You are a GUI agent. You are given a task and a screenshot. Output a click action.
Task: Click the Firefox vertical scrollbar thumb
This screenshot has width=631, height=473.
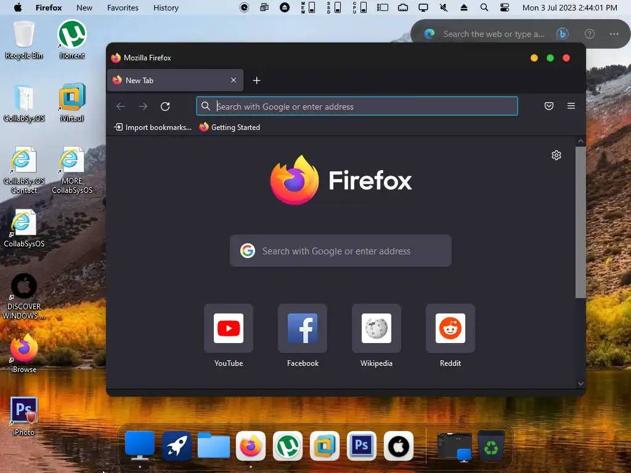580,222
